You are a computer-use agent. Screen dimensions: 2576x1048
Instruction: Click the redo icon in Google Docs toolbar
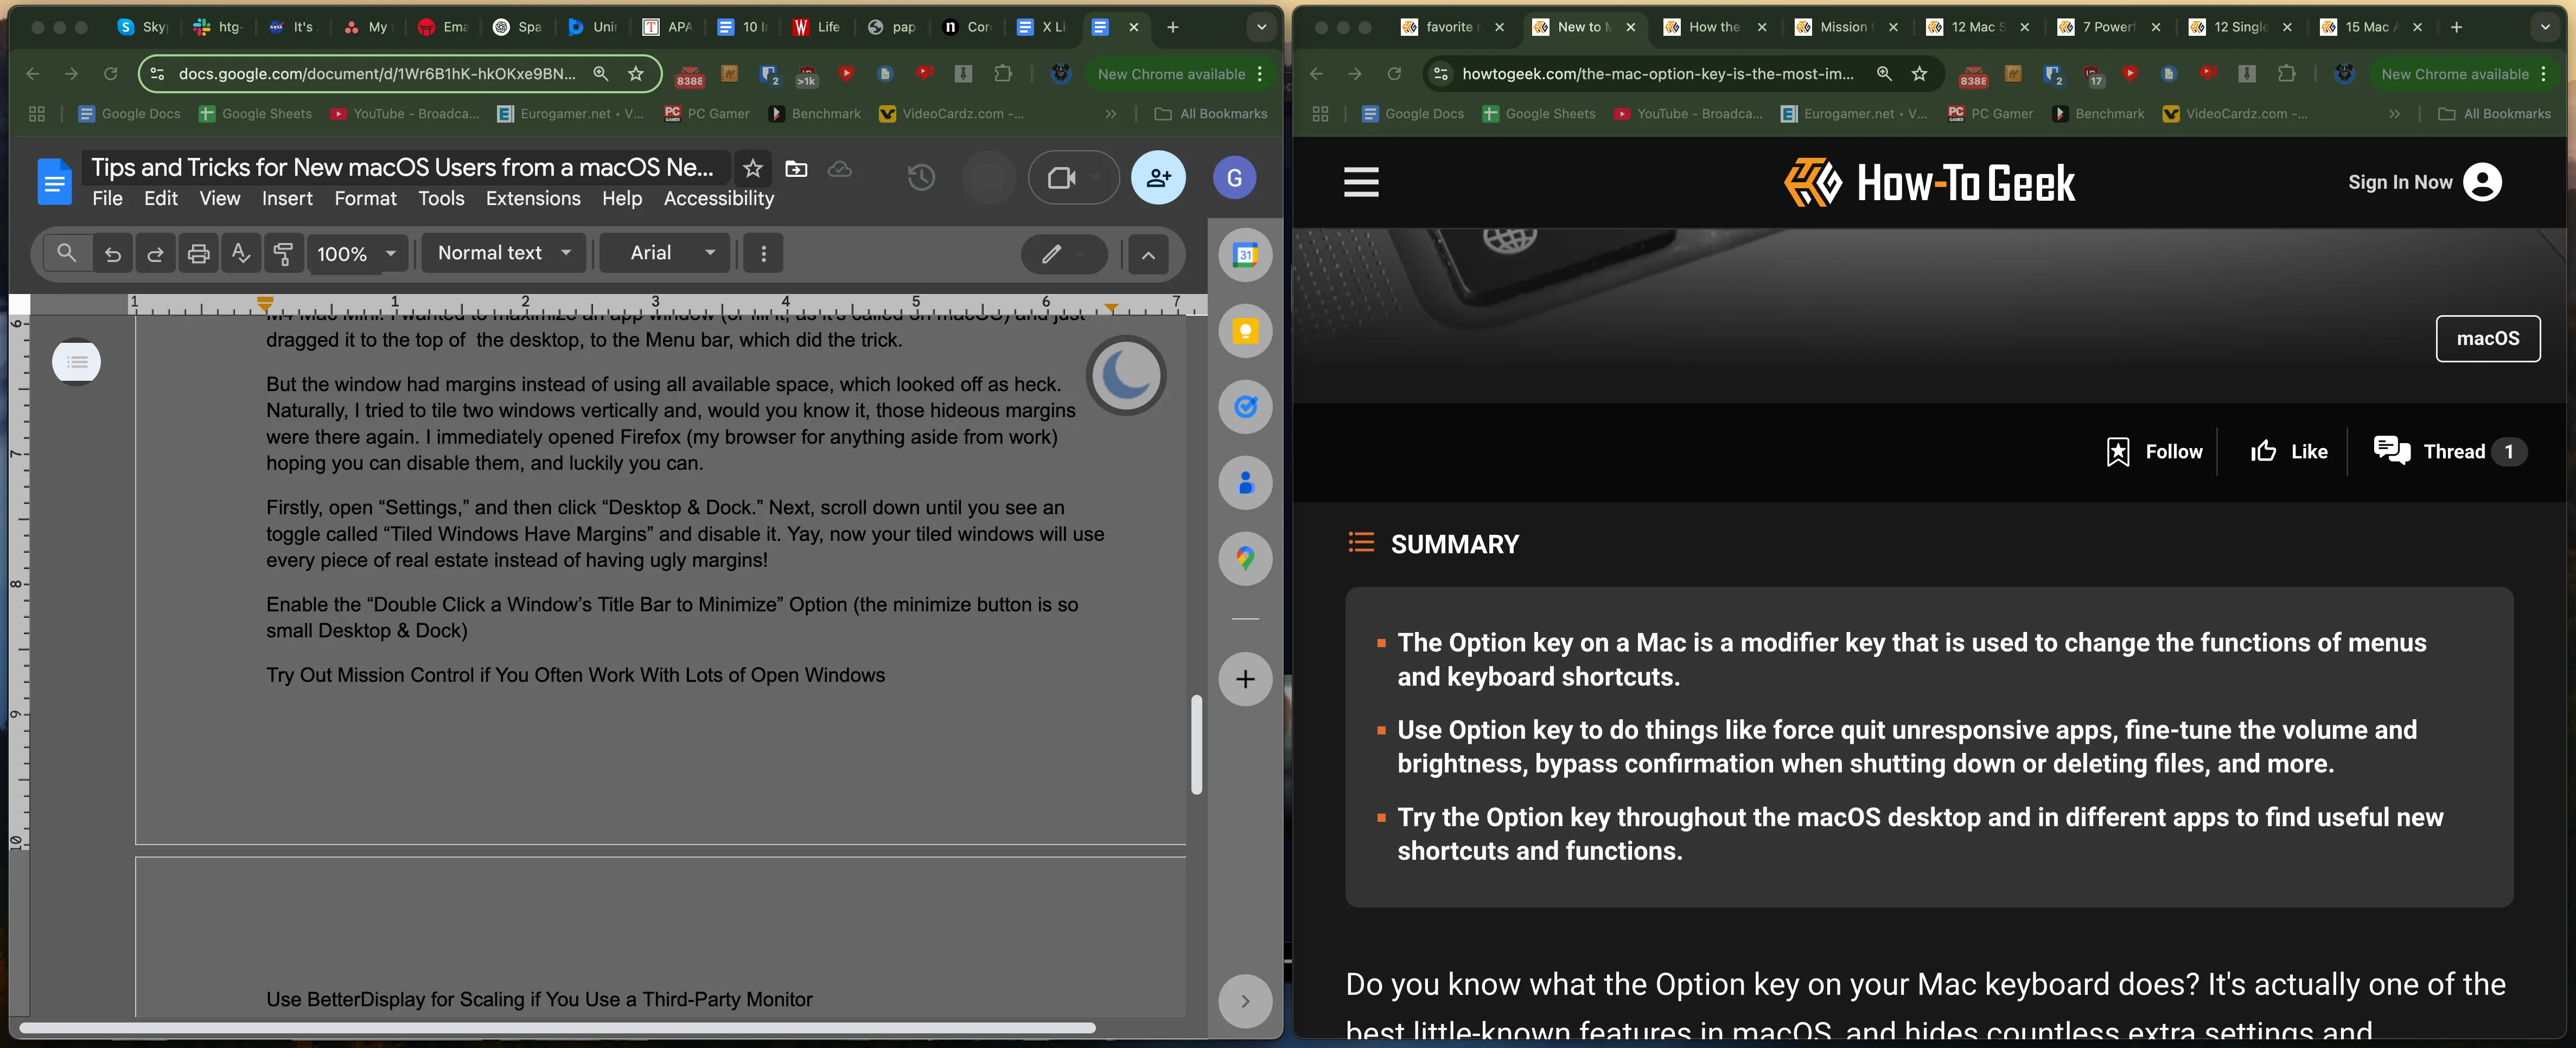point(155,254)
